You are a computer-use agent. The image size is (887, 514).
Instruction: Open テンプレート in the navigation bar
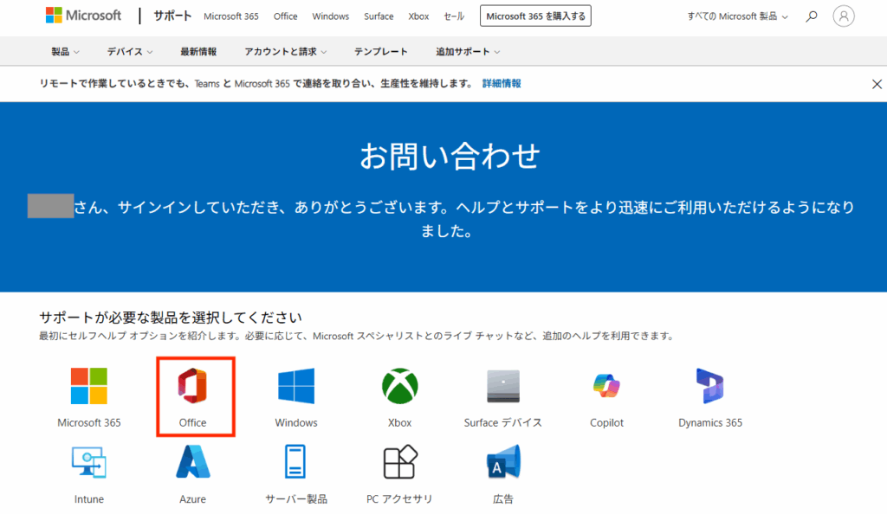click(381, 52)
